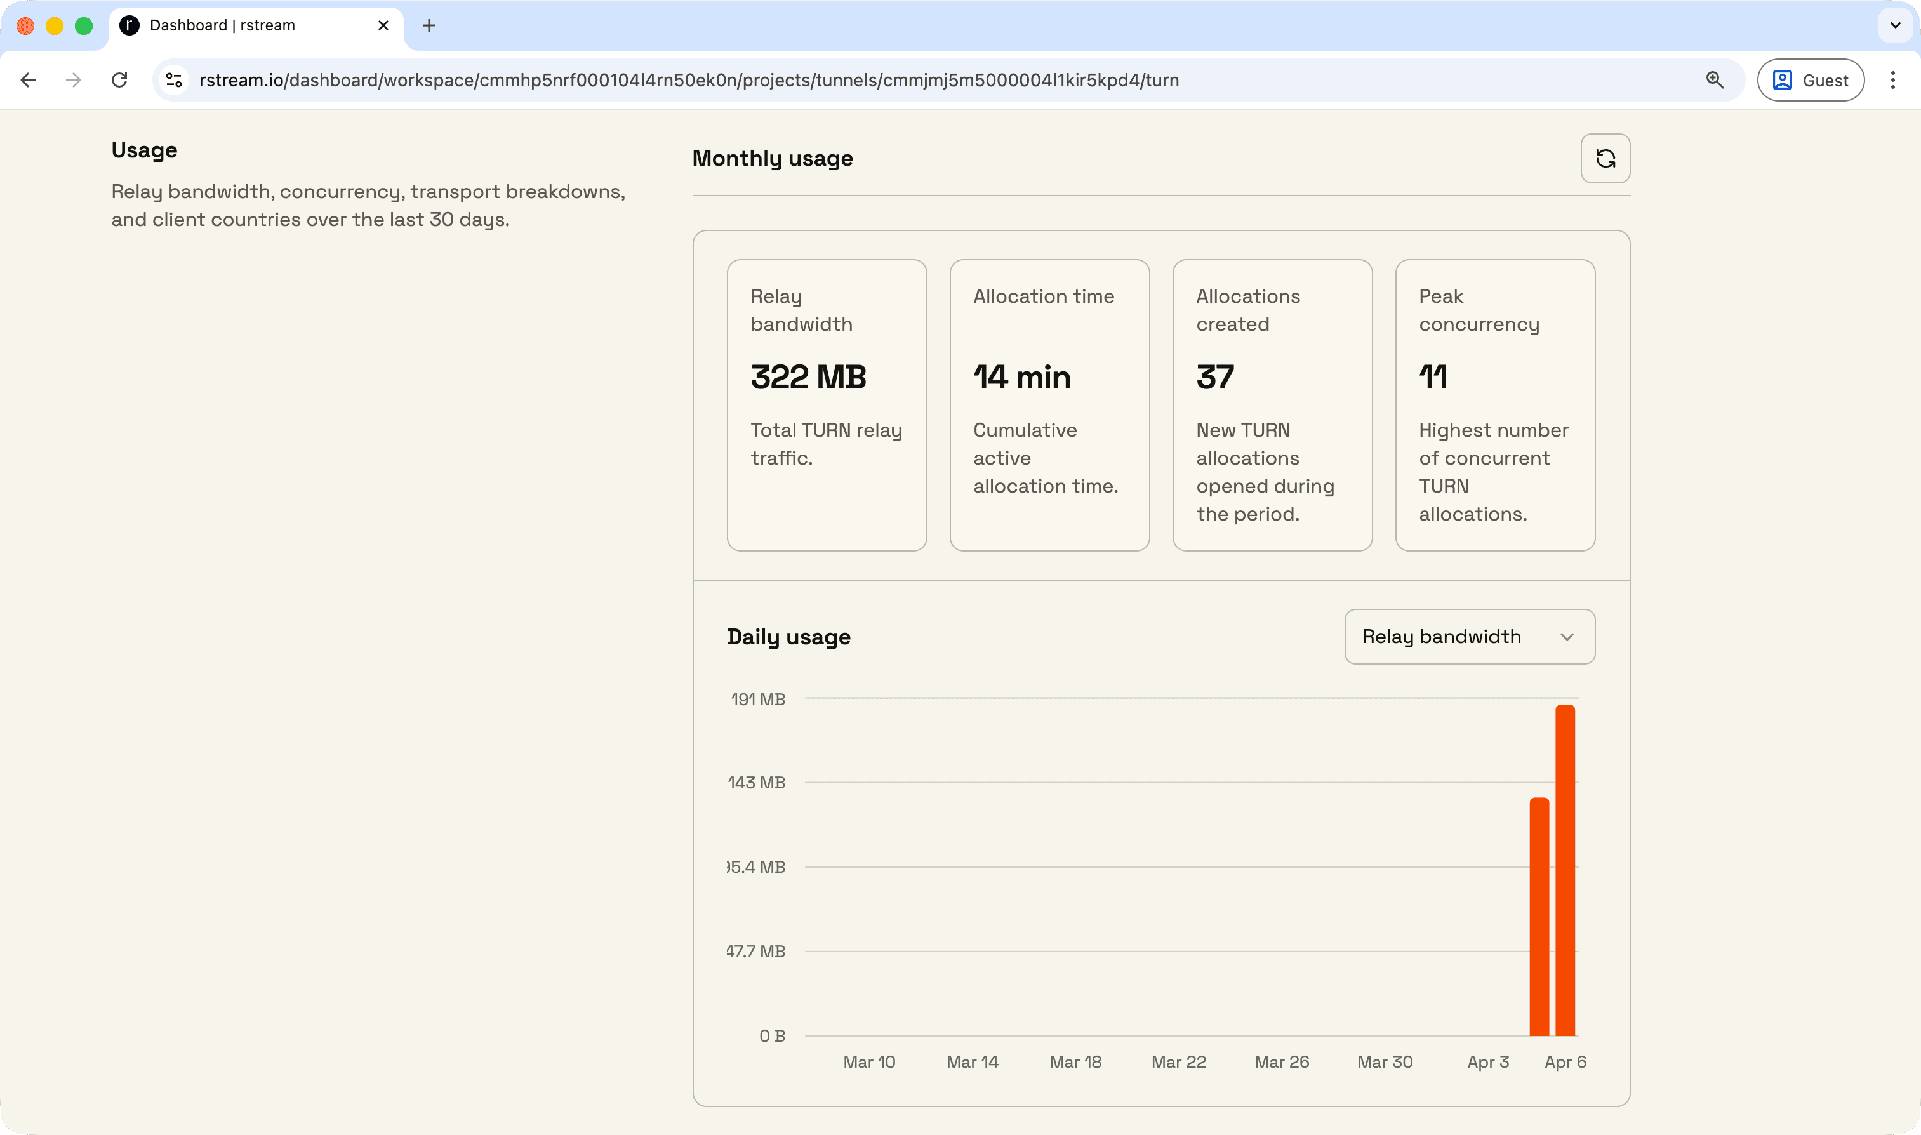Click the browser forward arrow

coord(74,81)
